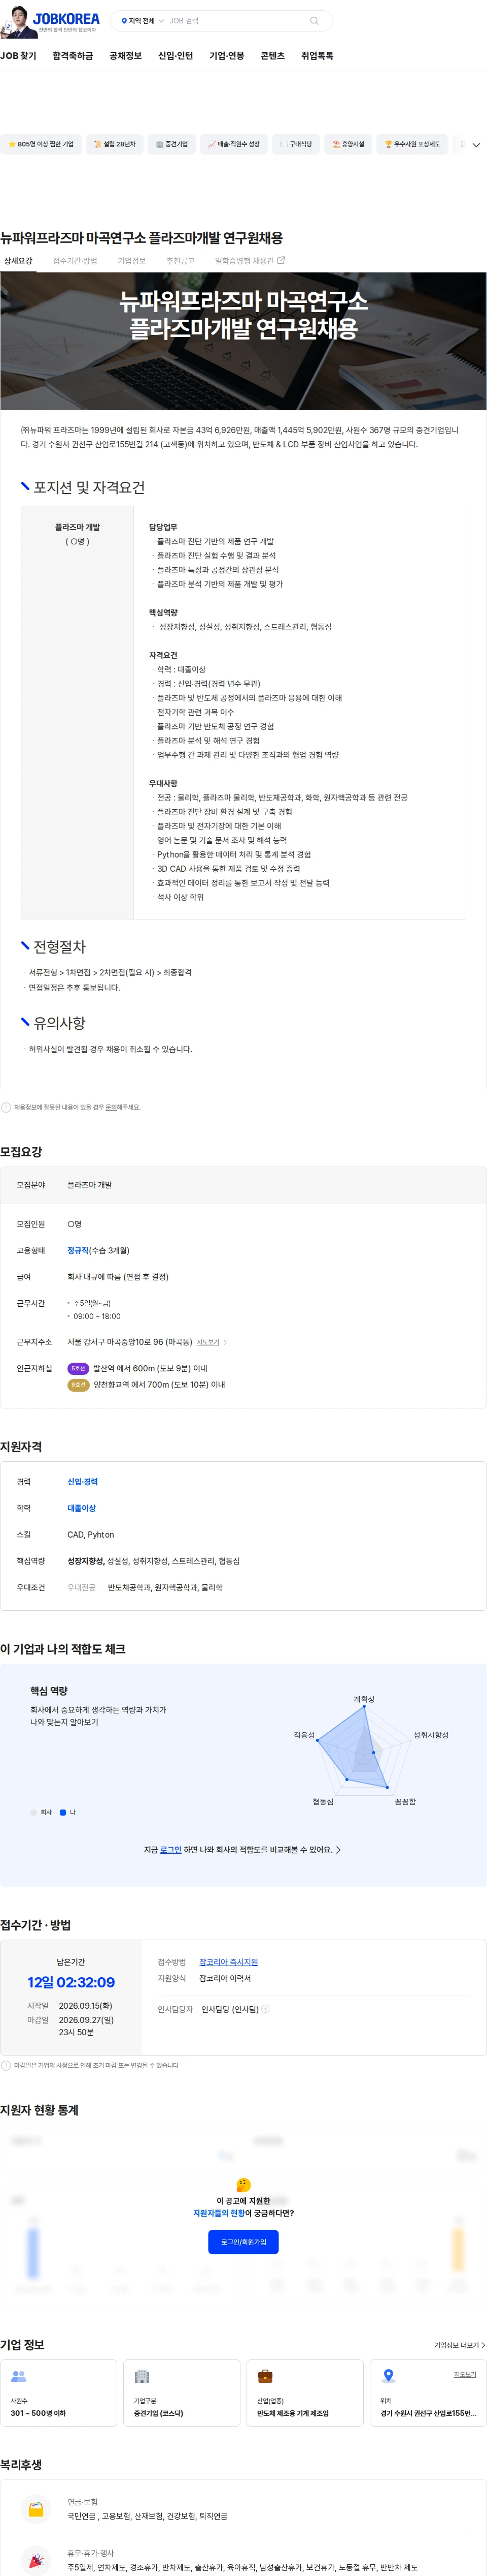Click the 설립 28년차 tag
Image resolution: width=487 pixels, height=2576 pixels.
point(115,144)
